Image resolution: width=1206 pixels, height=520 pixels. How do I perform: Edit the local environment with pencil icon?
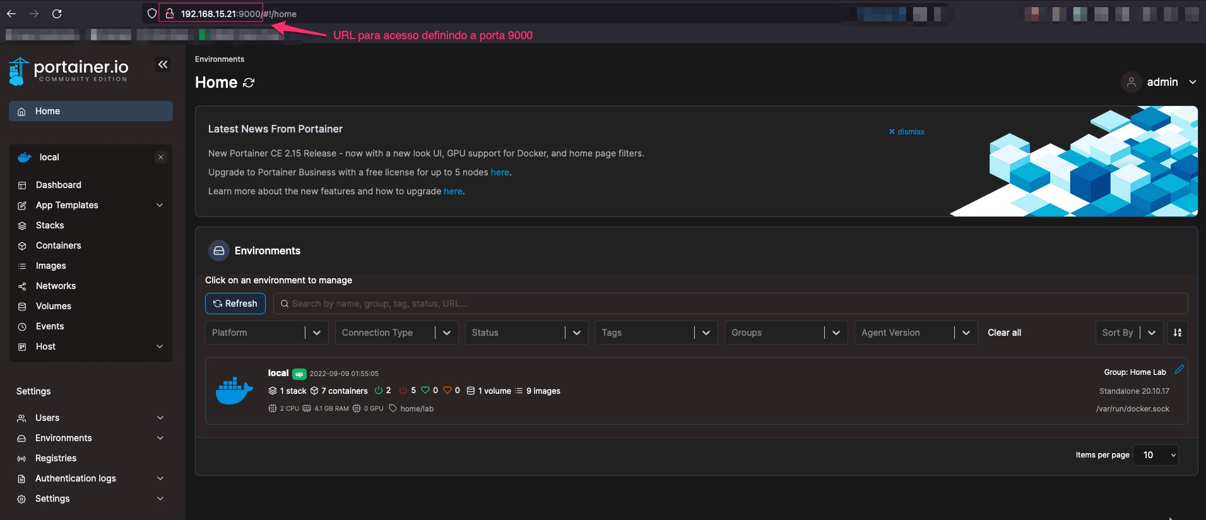1179,369
